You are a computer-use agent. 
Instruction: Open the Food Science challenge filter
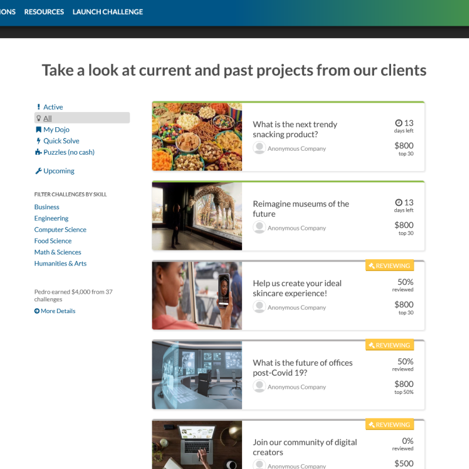coord(53,240)
